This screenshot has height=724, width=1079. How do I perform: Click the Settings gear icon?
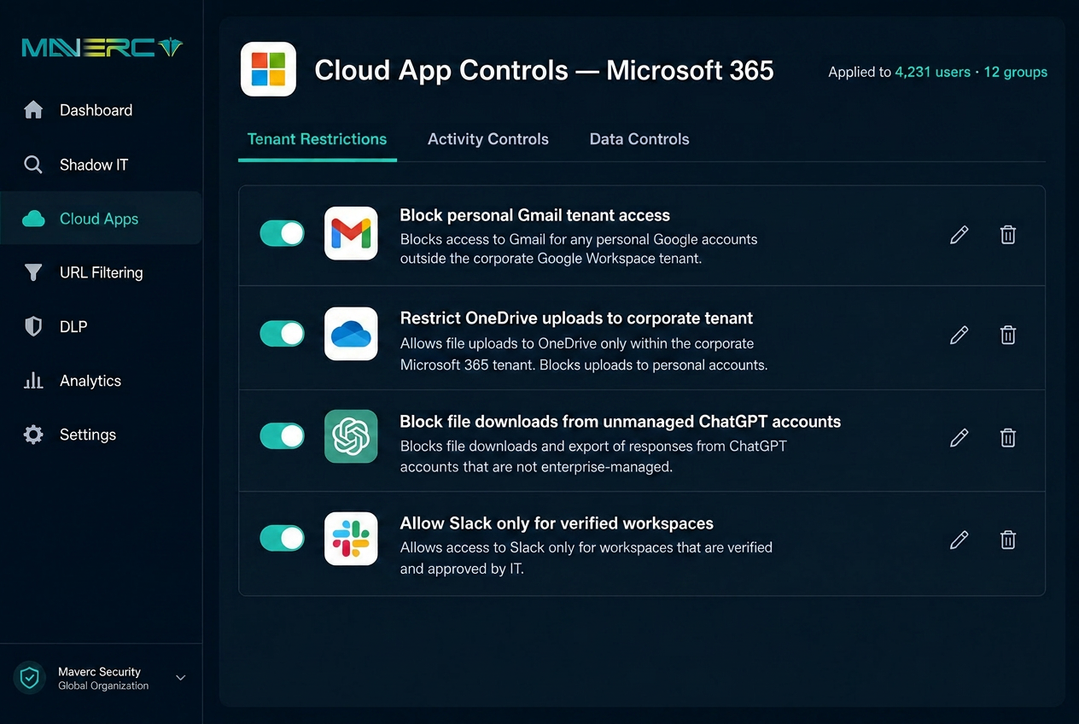point(33,435)
